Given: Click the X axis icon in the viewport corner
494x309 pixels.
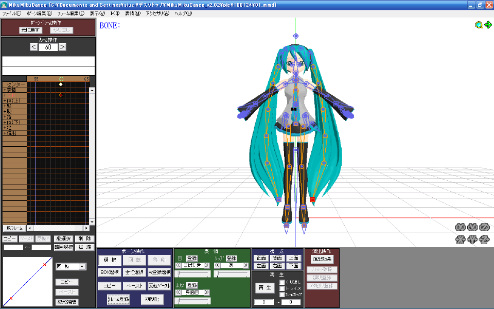Looking at the screenshot, I should pos(460,239).
